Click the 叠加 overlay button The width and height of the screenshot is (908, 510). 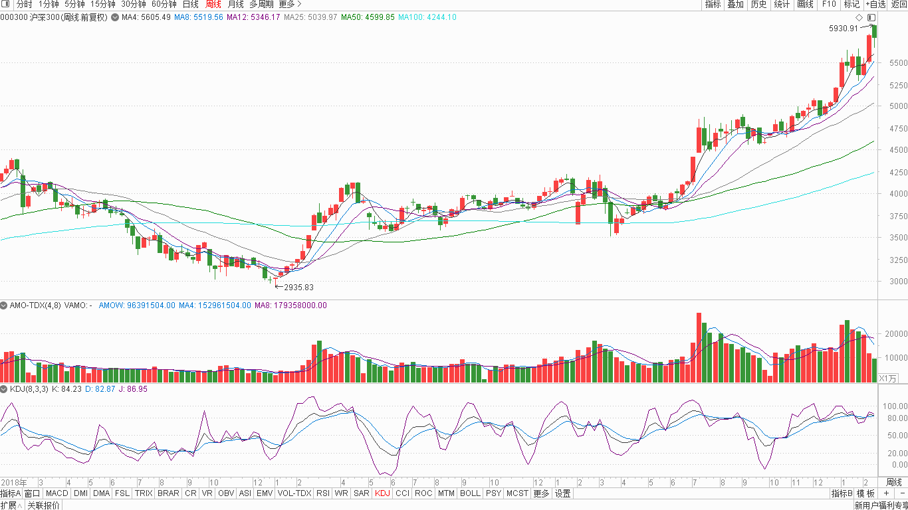735,4
